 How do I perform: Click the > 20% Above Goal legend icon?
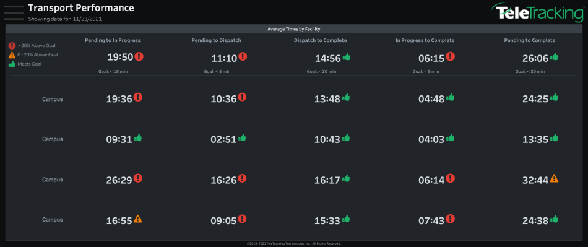[12, 46]
